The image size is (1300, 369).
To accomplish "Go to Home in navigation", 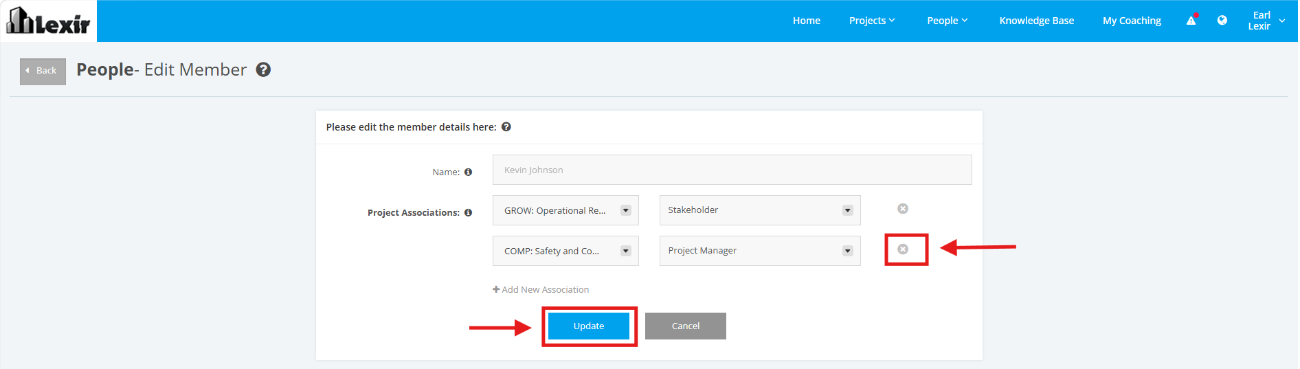I will coord(807,21).
